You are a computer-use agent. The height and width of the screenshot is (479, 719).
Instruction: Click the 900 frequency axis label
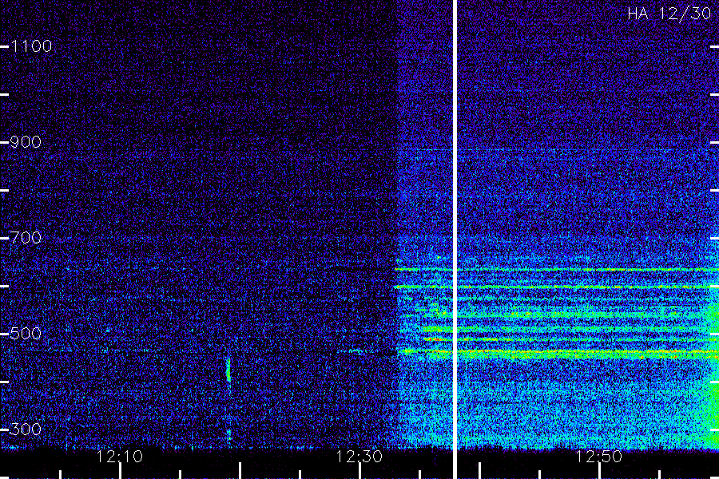[26, 142]
